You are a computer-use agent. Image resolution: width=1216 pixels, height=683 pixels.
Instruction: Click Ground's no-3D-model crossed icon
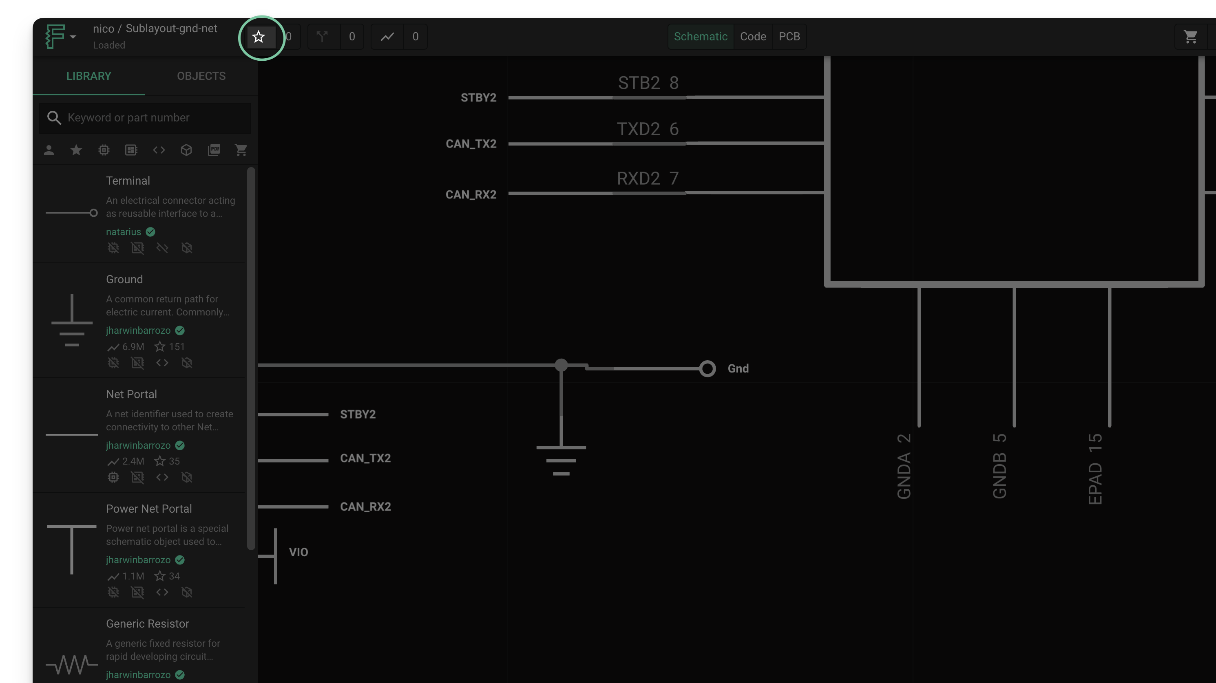[x=186, y=363]
